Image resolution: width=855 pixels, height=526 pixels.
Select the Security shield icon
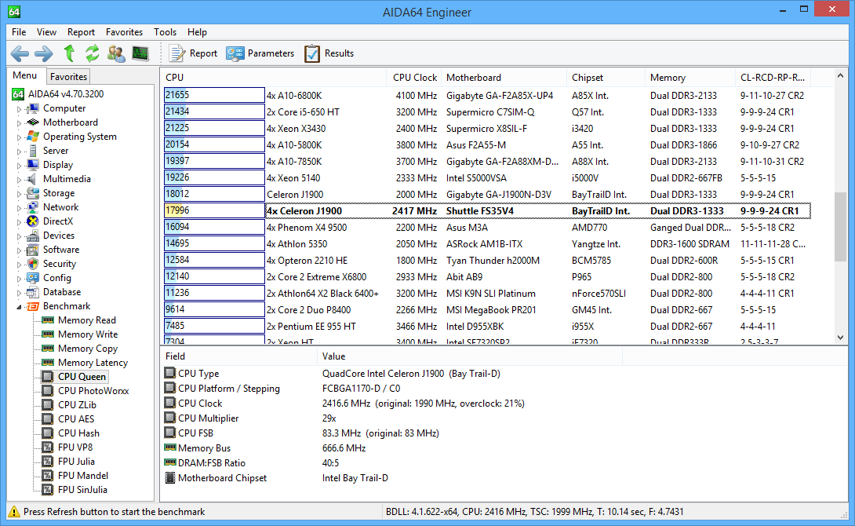pos(33,264)
